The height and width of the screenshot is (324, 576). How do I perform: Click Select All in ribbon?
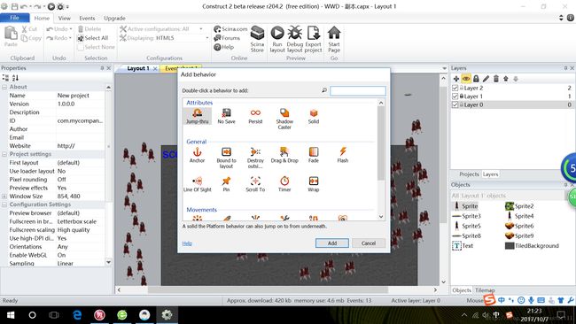click(x=92, y=38)
